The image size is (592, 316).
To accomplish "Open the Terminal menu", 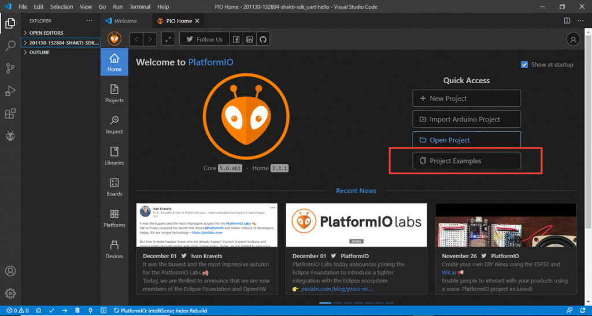I will 140,7.
